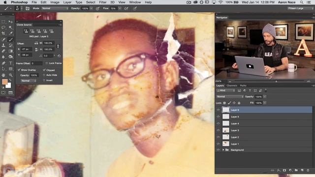Open Flow slider arrow in options bar
This screenshot has height=177, width=315.
[x=120, y=8]
